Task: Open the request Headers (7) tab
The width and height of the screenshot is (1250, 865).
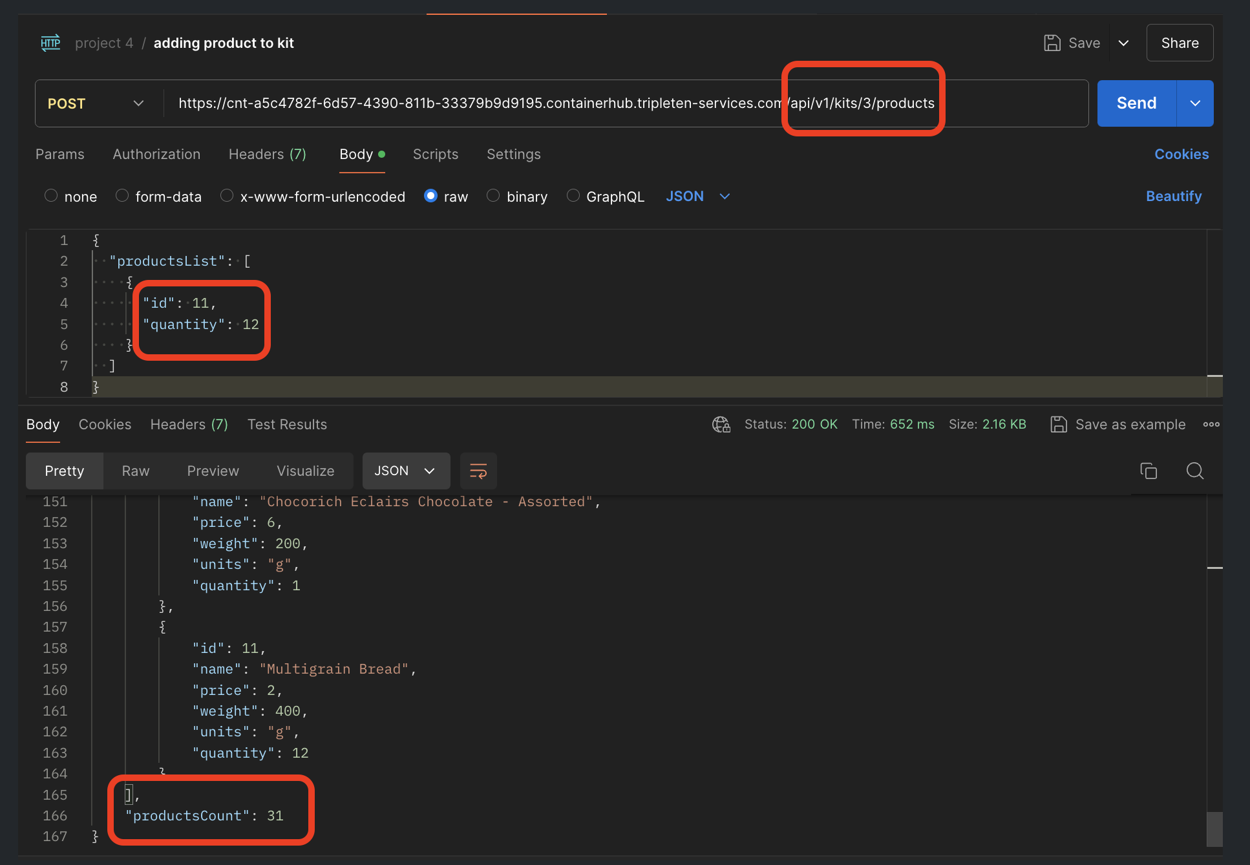Action: point(268,154)
